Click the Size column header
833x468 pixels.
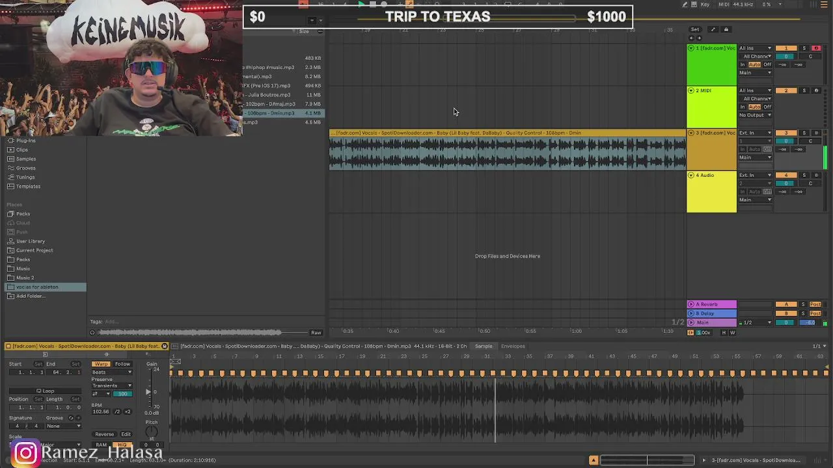point(304,31)
